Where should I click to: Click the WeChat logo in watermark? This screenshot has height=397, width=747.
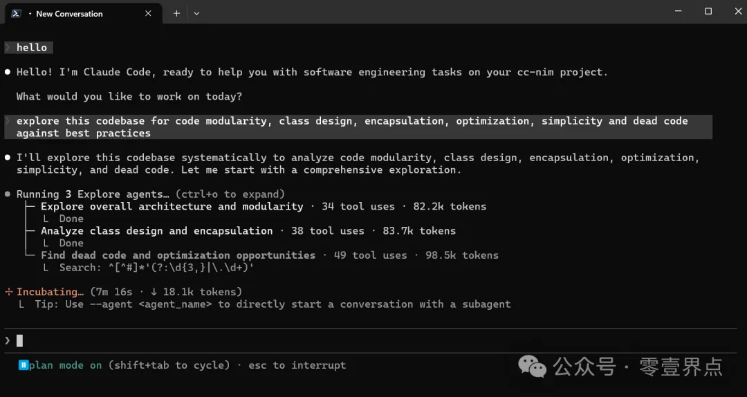pyautogui.click(x=533, y=366)
